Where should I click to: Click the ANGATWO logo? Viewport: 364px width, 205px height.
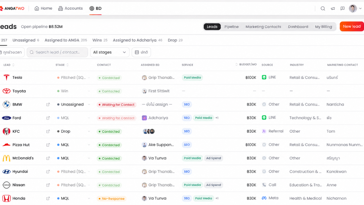(12, 9)
